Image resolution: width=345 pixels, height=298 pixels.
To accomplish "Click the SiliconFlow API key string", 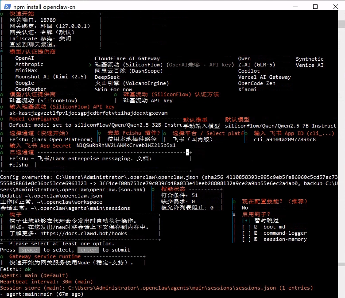I will [x=89, y=113].
